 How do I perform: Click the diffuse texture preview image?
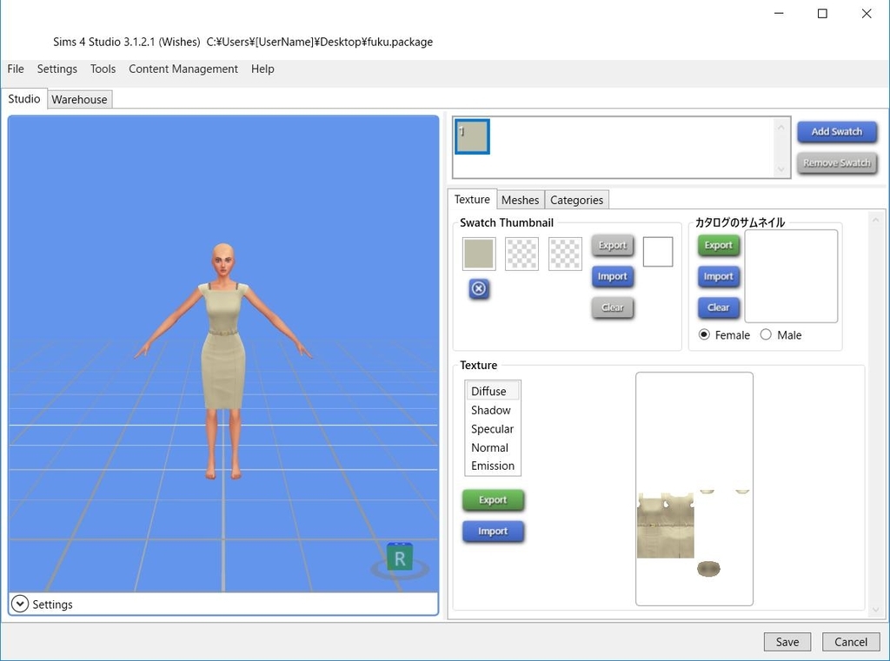(694, 489)
